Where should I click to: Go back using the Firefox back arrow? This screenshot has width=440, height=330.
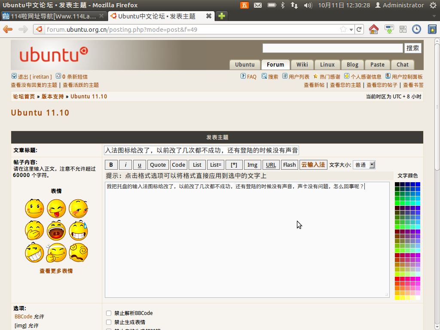(x=8, y=29)
